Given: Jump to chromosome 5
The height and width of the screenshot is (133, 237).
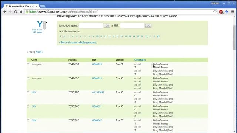Looking at the screenshot, I should (77, 37).
